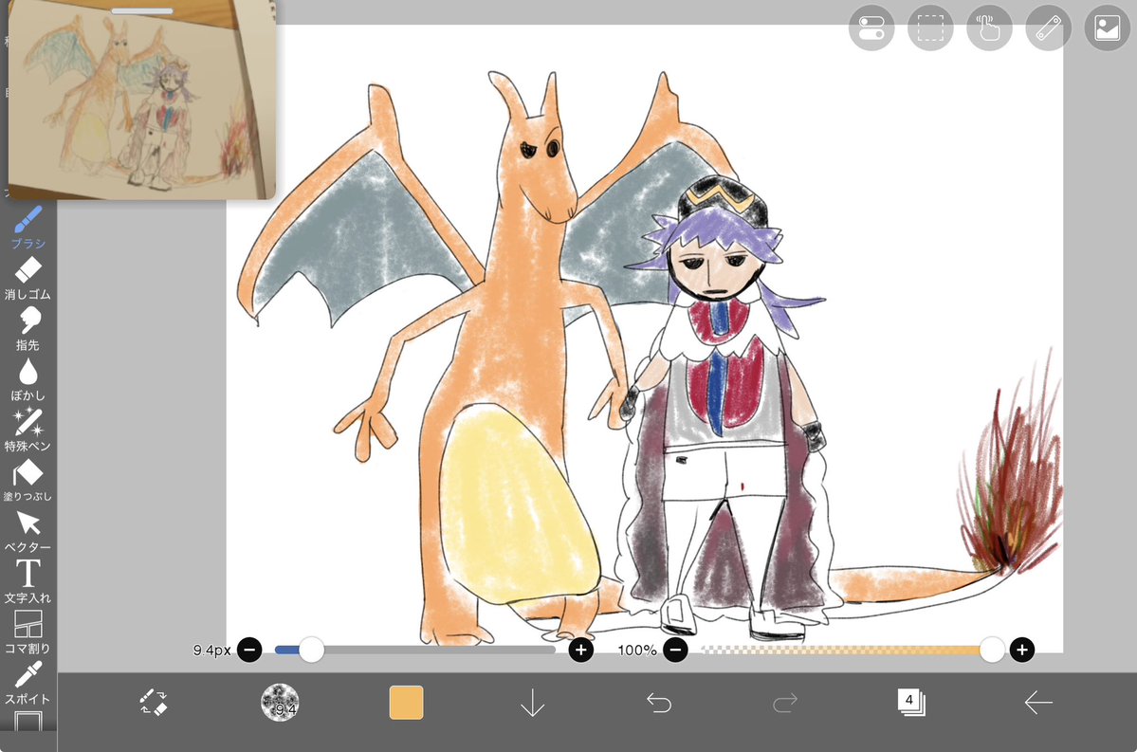Select the Eyedropper (スポイト) tool
Viewport: 1137px width, 752px height.
pos(28,683)
